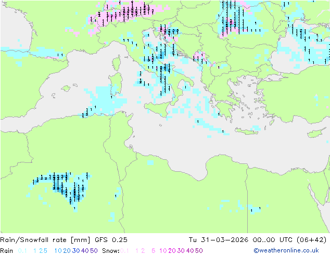
Task: Click the island of Corsica on the map
Action: coord(117,62)
